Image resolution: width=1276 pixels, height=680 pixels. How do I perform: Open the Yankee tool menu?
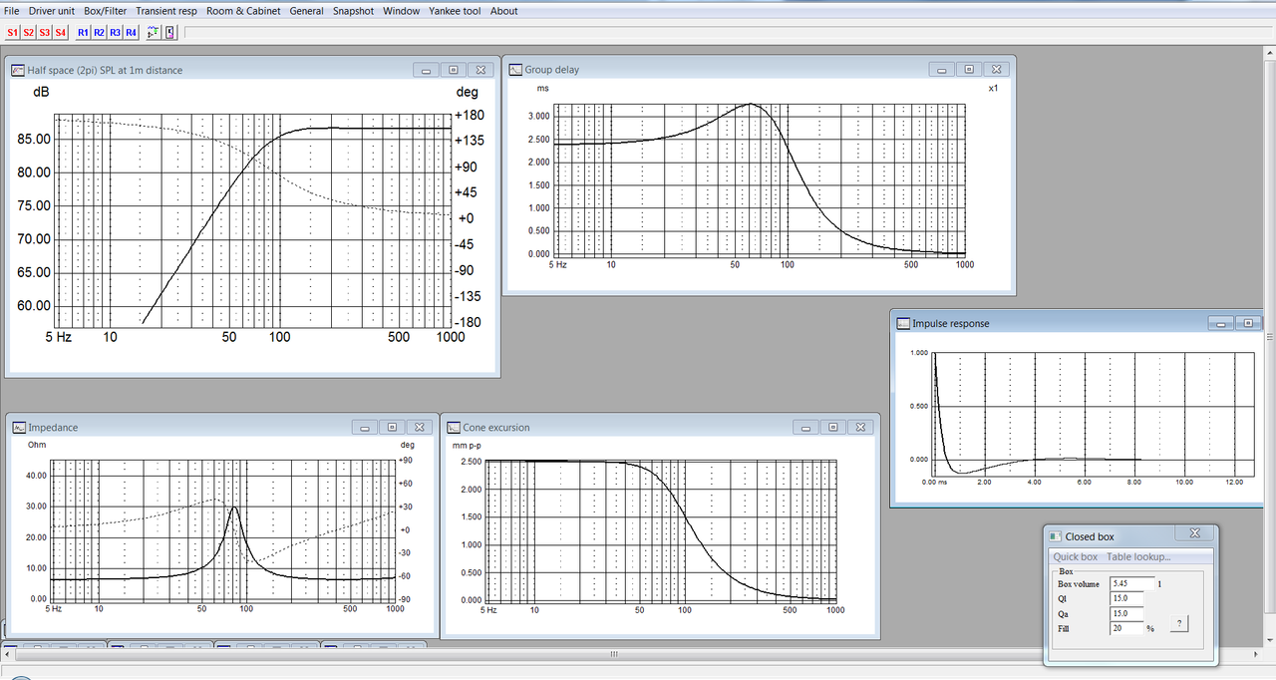[x=455, y=11]
